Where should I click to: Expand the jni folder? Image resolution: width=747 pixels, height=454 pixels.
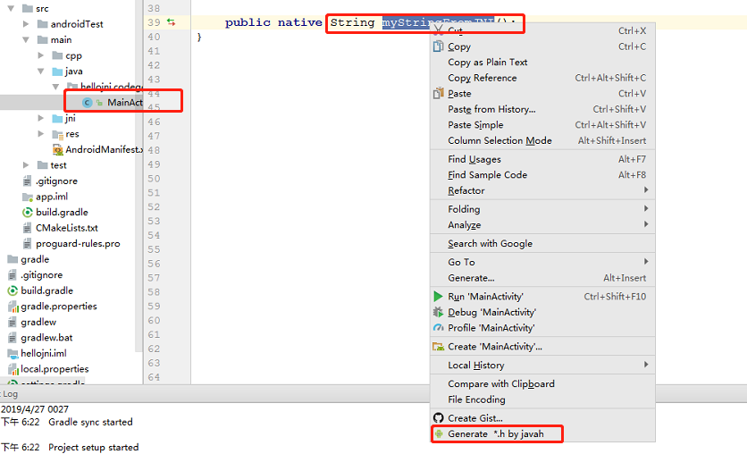click(41, 118)
